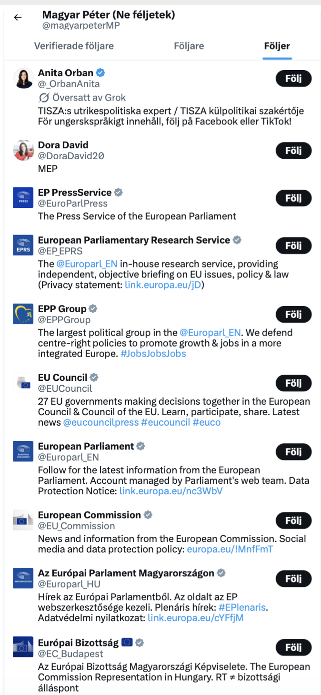321x695 pixels.
Task: Click the #JobsJobsJobs hashtag
Action: 153,354
